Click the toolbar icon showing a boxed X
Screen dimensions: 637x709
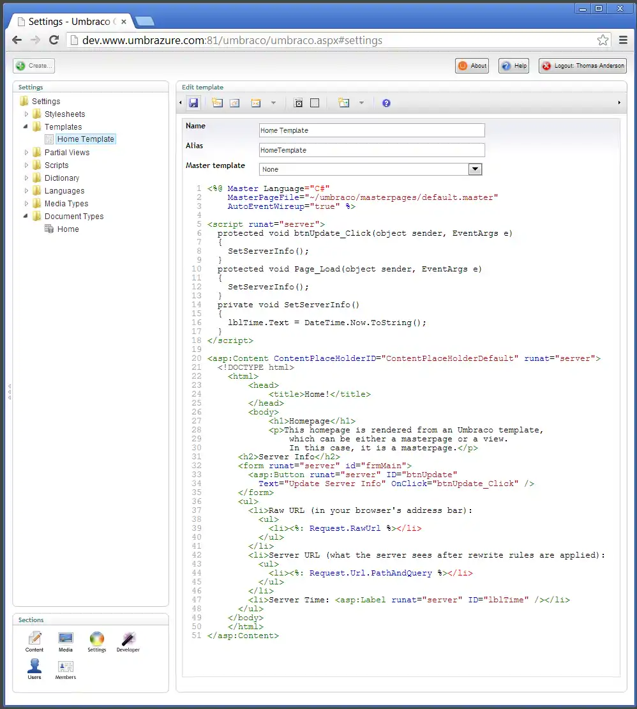point(298,103)
